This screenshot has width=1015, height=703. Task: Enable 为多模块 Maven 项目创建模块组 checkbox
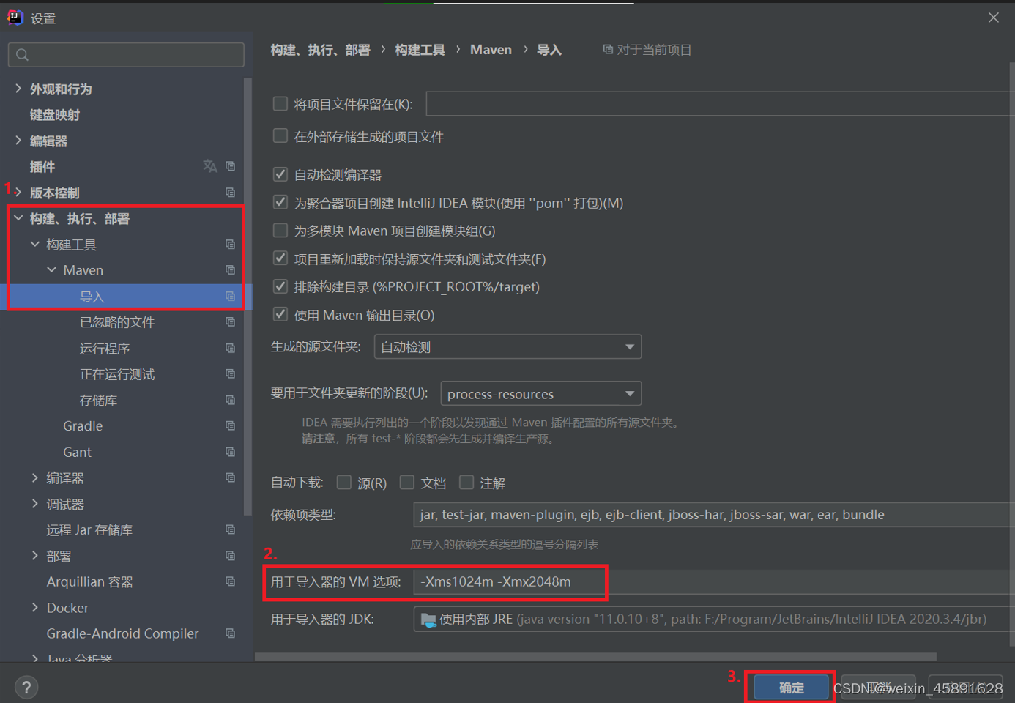click(x=280, y=231)
